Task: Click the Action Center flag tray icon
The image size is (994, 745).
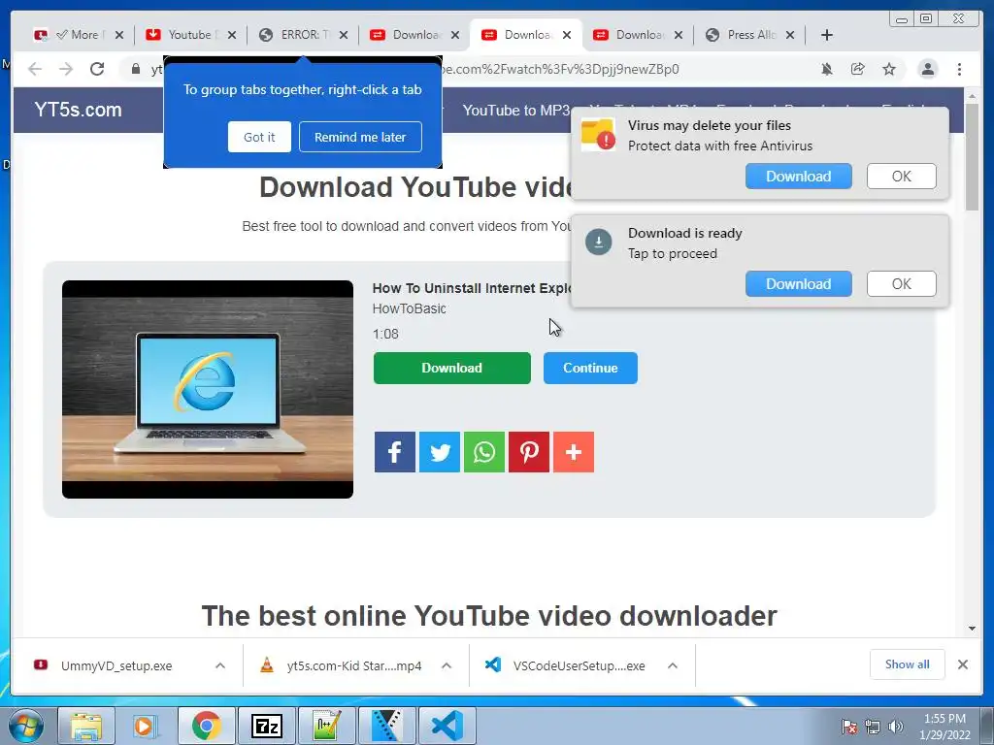Action: pyautogui.click(x=849, y=727)
